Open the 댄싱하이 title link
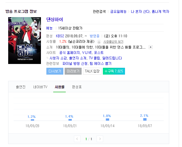Screen dimensions: 182x147 tap(55, 19)
